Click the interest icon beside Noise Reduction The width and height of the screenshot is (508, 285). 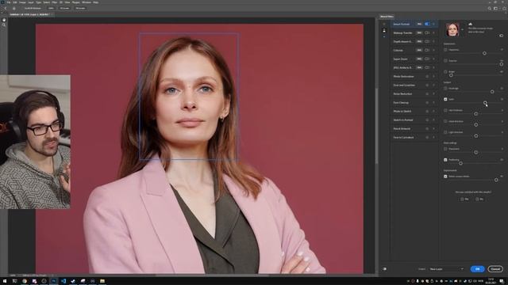[427, 94]
